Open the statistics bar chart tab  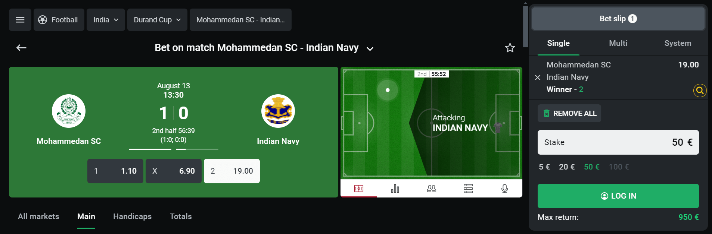click(x=395, y=189)
